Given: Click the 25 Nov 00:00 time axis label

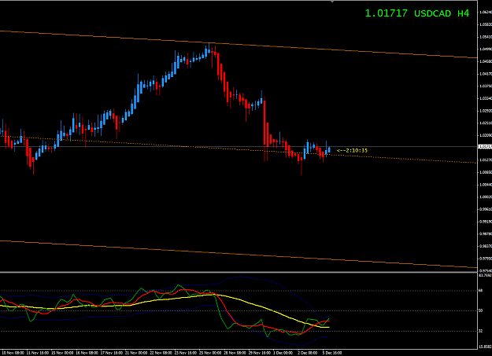Looking at the screenshot, I should pyautogui.click(x=210, y=353).
